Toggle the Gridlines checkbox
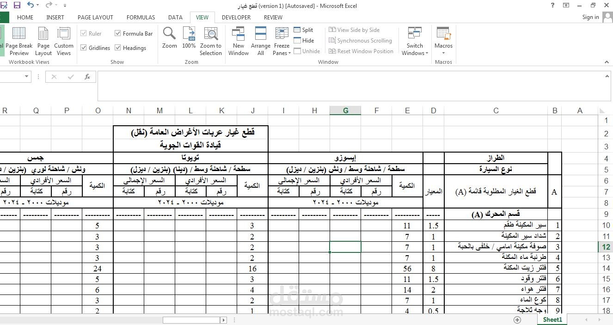 click(x=84, y=48)
